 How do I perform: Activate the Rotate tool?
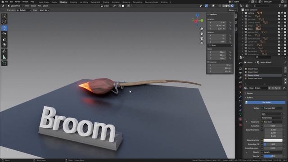click(x=4, y=34)
